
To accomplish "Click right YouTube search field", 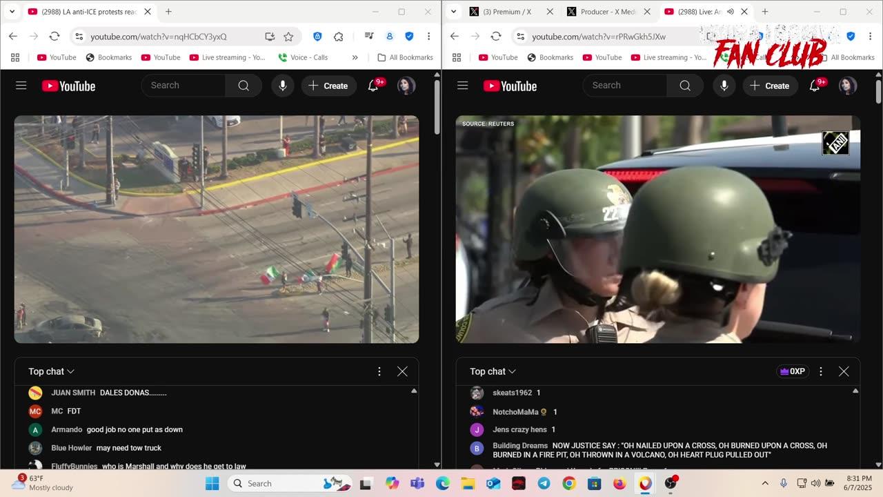I will point(625,86).
